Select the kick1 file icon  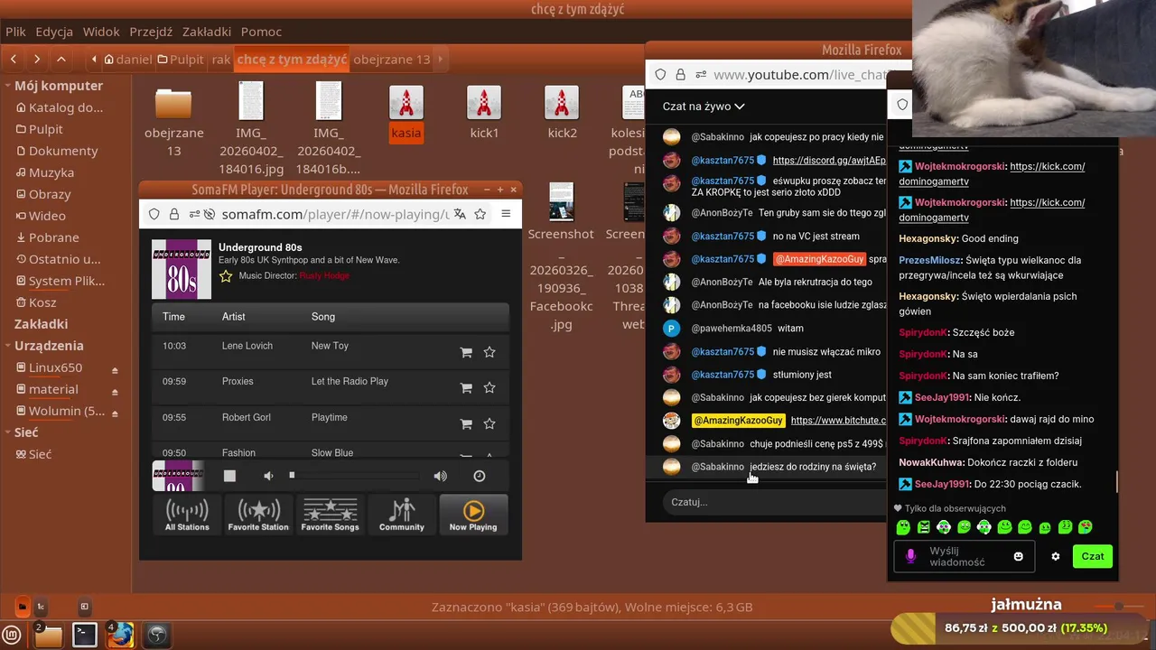(484, 103)
